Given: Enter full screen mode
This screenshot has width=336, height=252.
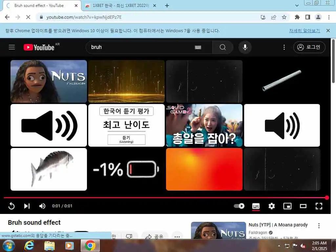Looking at the screenshot, I should pos(319,206).
